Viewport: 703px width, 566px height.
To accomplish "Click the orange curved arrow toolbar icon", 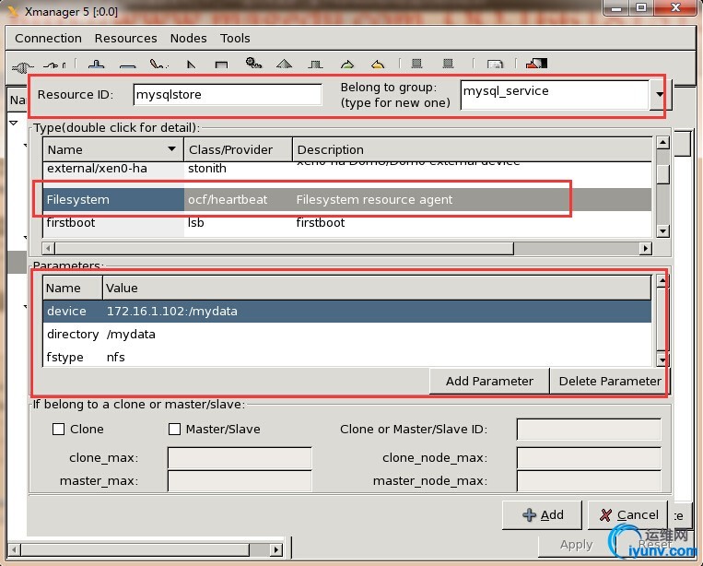I will coord(378,65).
